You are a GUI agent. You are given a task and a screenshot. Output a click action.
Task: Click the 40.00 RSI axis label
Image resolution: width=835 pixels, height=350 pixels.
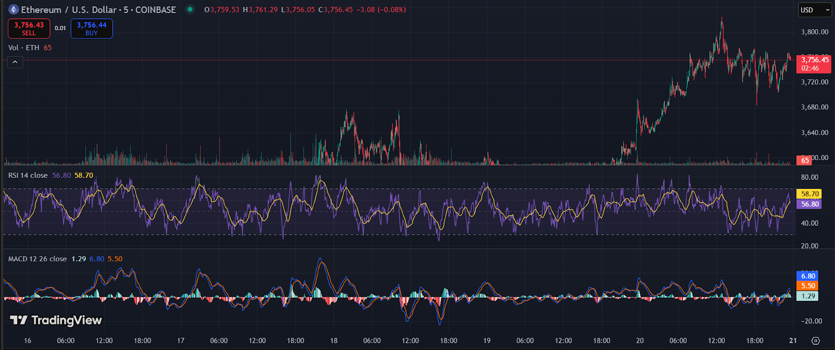coord(810,223)
